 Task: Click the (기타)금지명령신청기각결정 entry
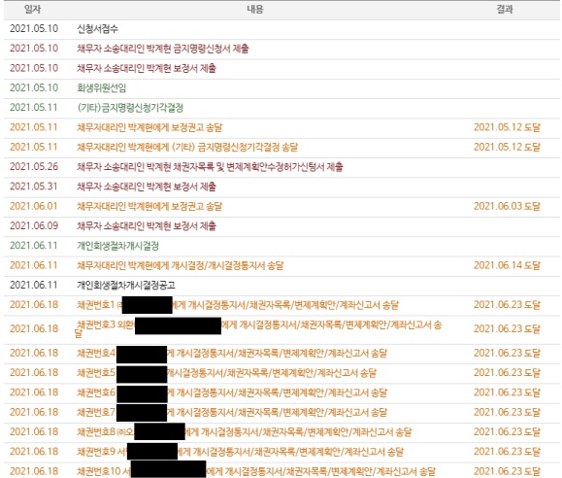tap(130, 108)
